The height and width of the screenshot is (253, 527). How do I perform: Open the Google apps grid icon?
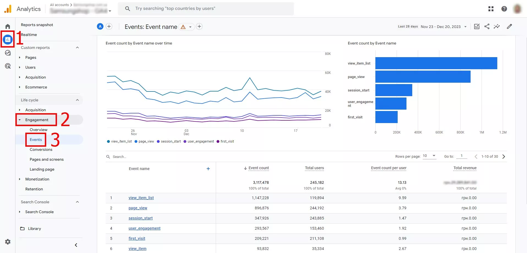click(x=491, y=9)
